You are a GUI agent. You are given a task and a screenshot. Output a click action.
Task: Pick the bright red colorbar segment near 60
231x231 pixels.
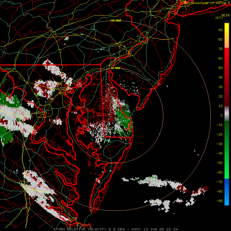(227, 59)
